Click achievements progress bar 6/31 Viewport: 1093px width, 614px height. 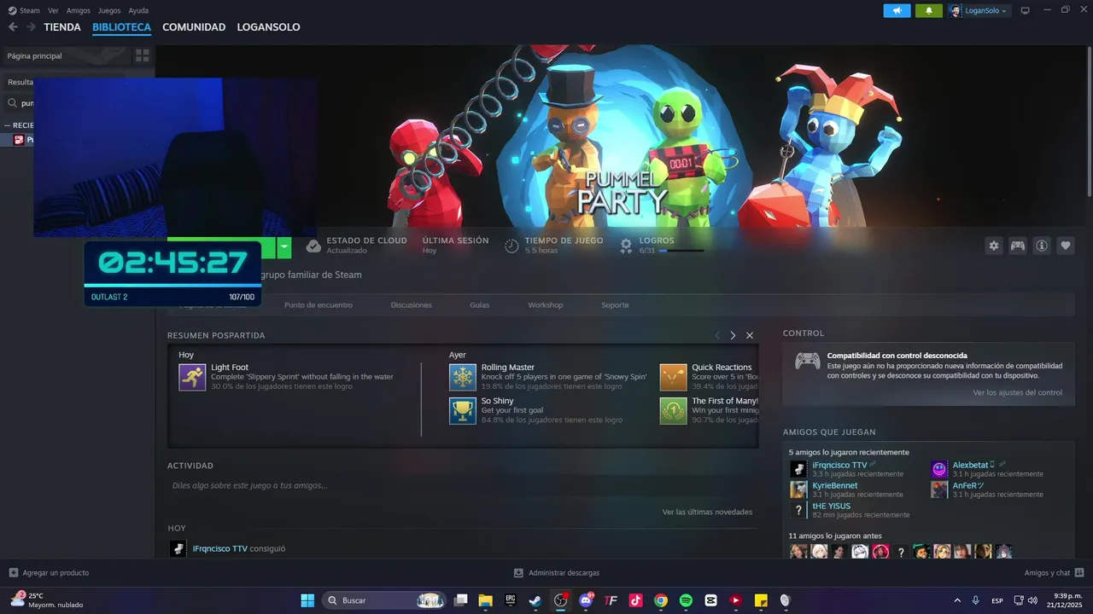(x=681, y=251)
